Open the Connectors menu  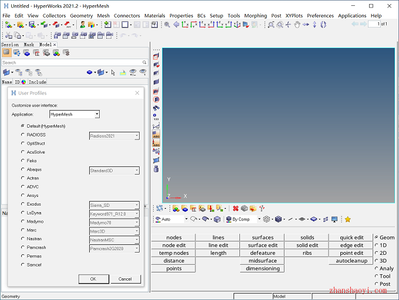point(127,16)
